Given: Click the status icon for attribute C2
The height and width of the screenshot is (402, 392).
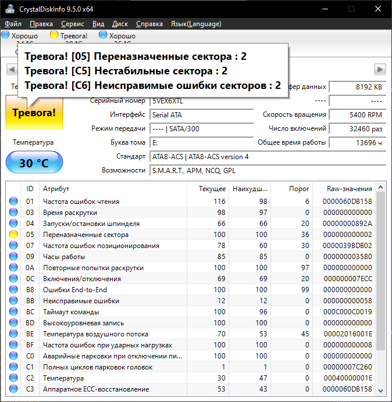Looking at the screenshot, I should point(13,378).
